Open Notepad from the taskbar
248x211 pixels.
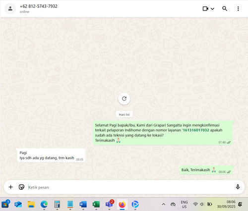pos(70,205)
